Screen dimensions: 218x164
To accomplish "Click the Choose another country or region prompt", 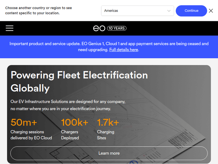I will 38,10.
